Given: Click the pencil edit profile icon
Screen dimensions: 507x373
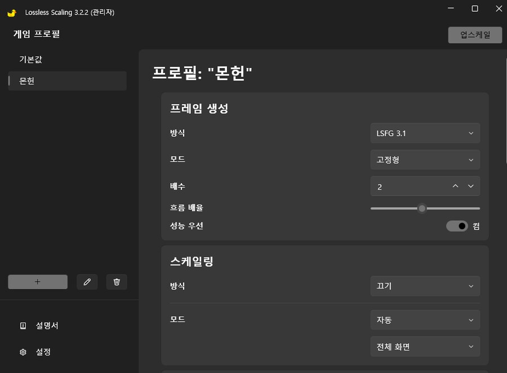Looking at the screenshot, I should click(x=87, y=282).
